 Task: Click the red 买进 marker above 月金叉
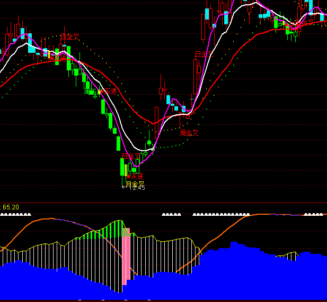[135, 176]
